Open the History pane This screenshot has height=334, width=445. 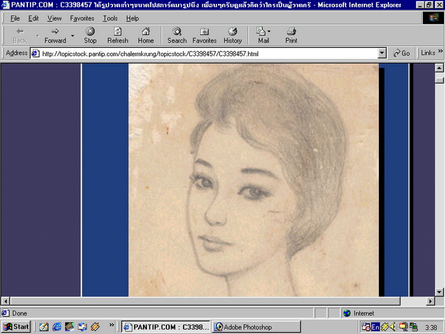(233, 35)
